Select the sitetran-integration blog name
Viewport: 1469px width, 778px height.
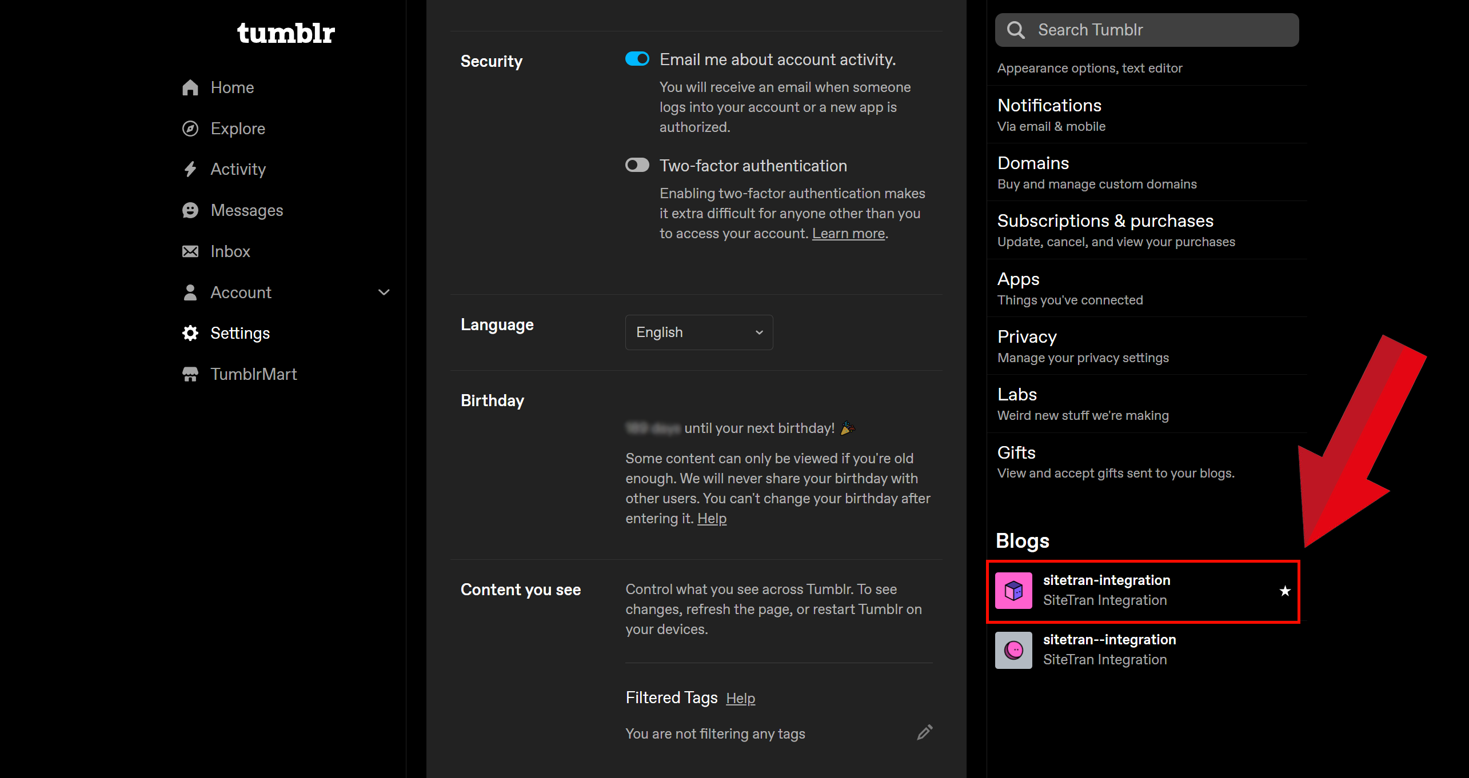point(1107,580)
